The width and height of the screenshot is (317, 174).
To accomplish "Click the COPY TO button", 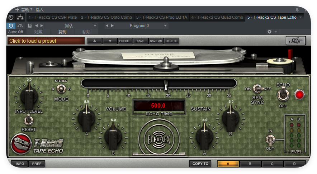I will (x=200, y=164).
